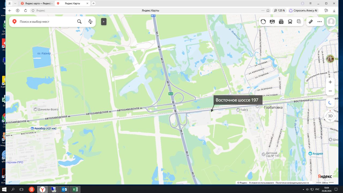This screenshot has width=343, height=193.
Task: Open Yandex home page button in toolbar
Action: coord(18,10)
